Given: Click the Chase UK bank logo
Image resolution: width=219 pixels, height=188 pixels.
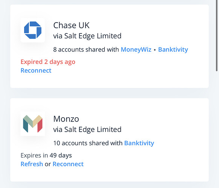Looking at the screenshot, I should point(33,30).
